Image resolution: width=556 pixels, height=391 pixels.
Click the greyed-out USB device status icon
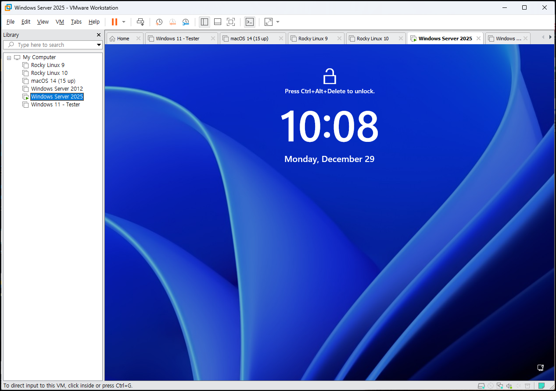(x=518, y=386)
